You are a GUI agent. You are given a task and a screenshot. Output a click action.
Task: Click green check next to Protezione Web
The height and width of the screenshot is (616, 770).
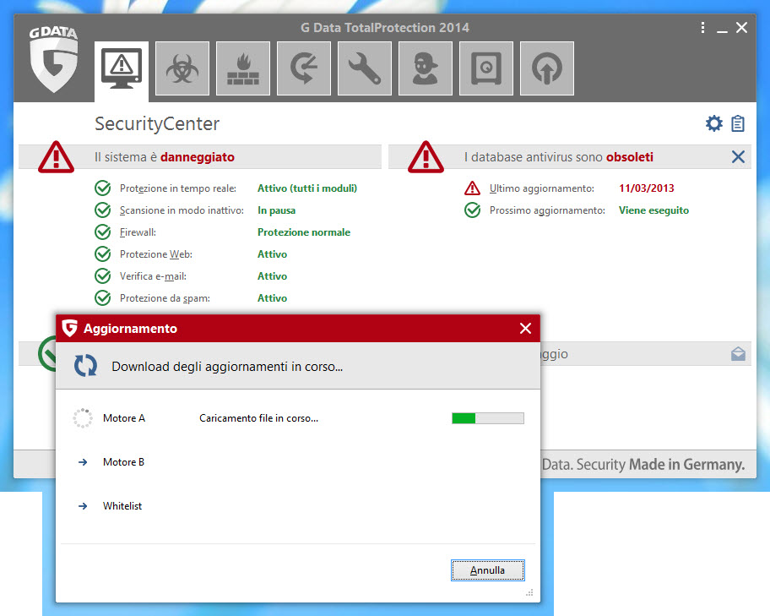click(103, 254)
